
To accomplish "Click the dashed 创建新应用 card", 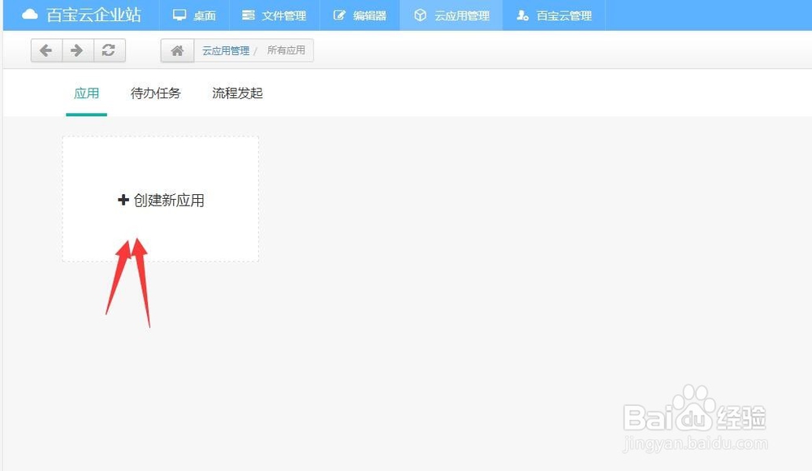I will pos(160,199).
